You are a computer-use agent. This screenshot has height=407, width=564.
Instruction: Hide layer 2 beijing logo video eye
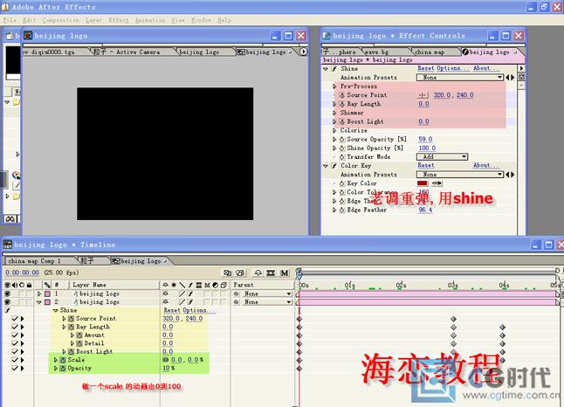[x=7, y=302]
